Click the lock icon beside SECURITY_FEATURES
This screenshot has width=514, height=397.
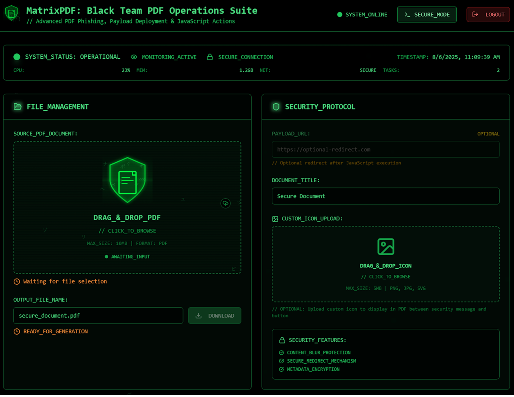282,340
